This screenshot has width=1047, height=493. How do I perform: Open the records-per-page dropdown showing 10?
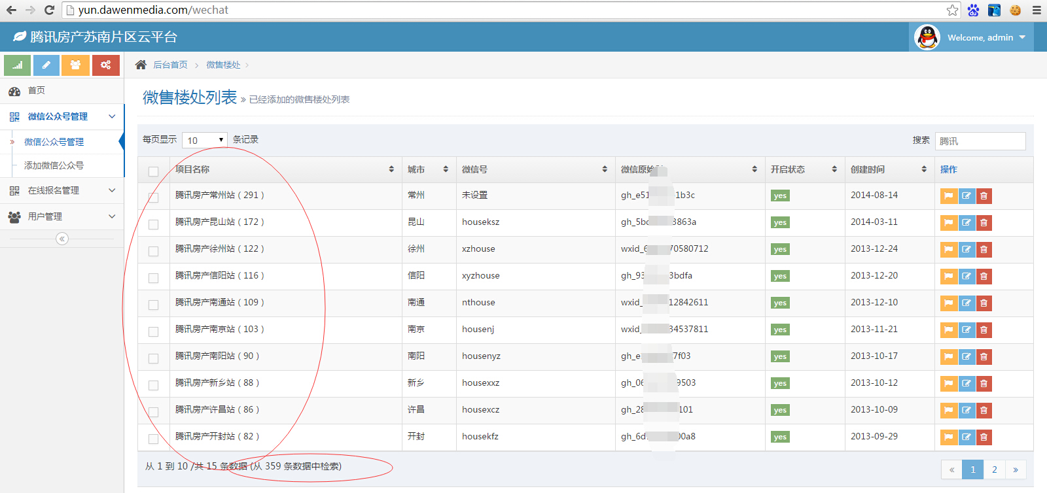[205, 140]
